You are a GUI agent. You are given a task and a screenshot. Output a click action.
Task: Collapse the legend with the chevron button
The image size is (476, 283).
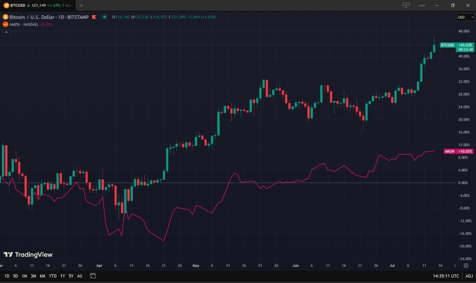point(6,33)
